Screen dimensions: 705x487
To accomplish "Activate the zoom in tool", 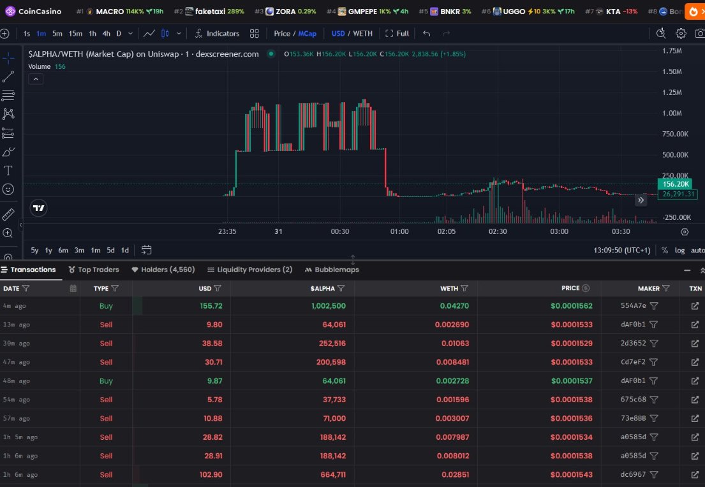I will [8, 233].
